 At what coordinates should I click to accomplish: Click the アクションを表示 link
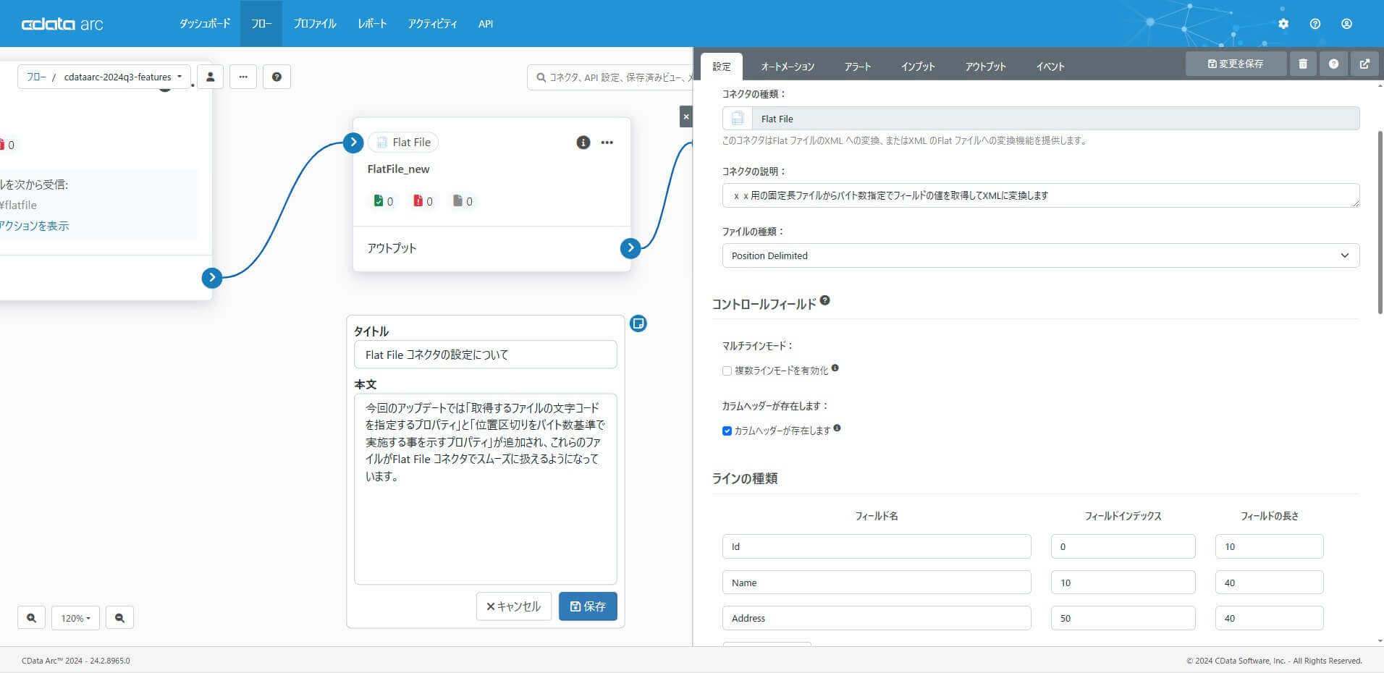(34, 226)
